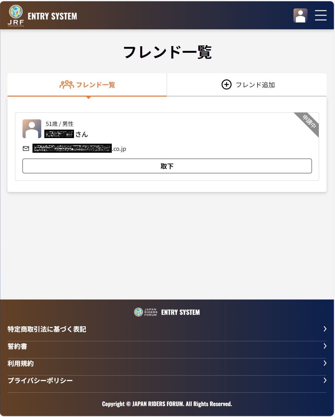Click the JRF logo in header
Viewport: 335px width, 417px height.
click(16, 16)
